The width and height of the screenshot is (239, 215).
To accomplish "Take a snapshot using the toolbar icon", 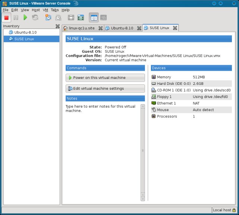I will click(48, 18).
